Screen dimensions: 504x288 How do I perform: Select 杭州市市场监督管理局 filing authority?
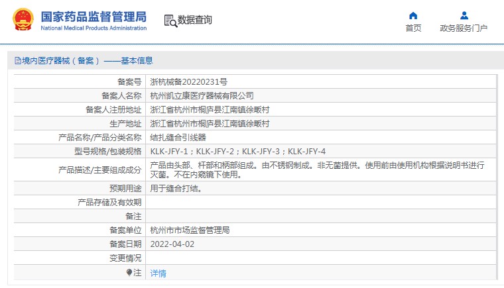tap(190, 230)
